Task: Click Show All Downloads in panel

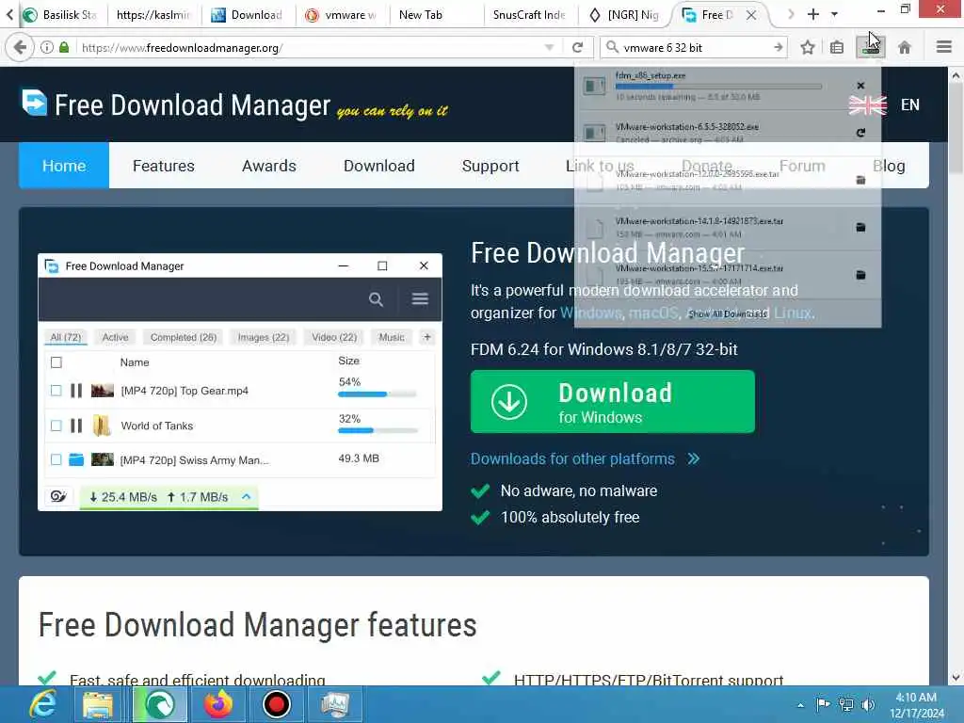Action: click(x=728, y=313)
